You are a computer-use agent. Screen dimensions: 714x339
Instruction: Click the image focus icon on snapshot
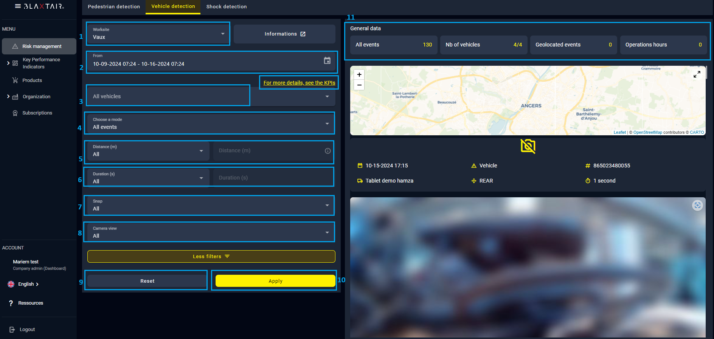(697, 205)
